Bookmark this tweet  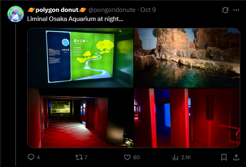224,157
